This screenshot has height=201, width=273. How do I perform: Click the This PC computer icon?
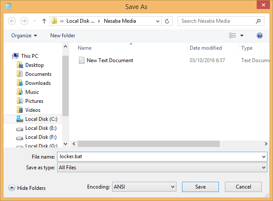coord(15,56)
